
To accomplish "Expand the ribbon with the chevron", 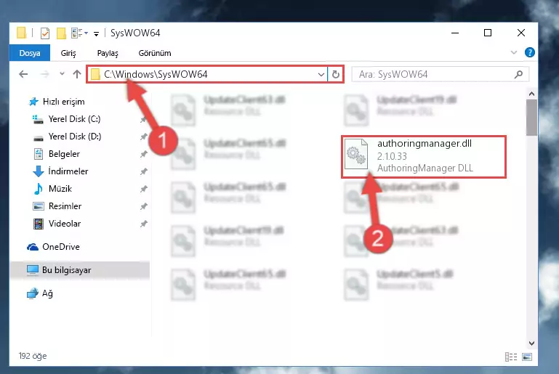I will click(513, 53).
